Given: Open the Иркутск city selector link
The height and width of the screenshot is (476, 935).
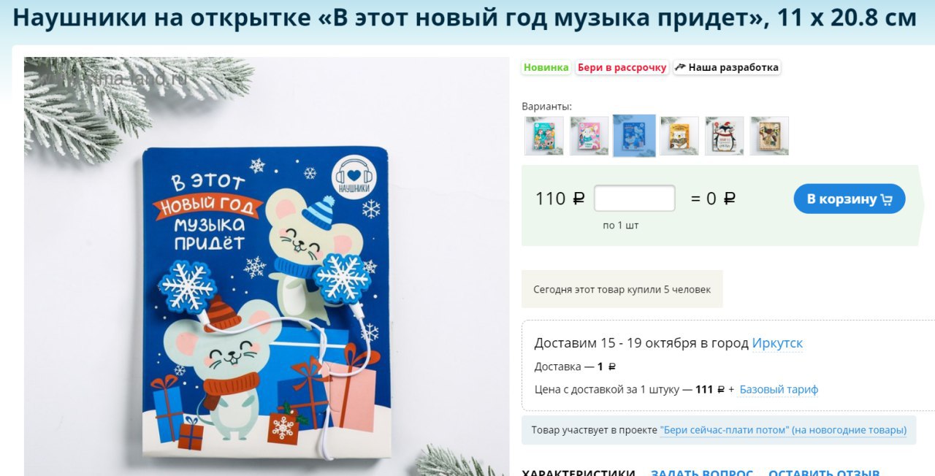Looking at the screenshot, I should pyautogui.click(x=777, y=343).
